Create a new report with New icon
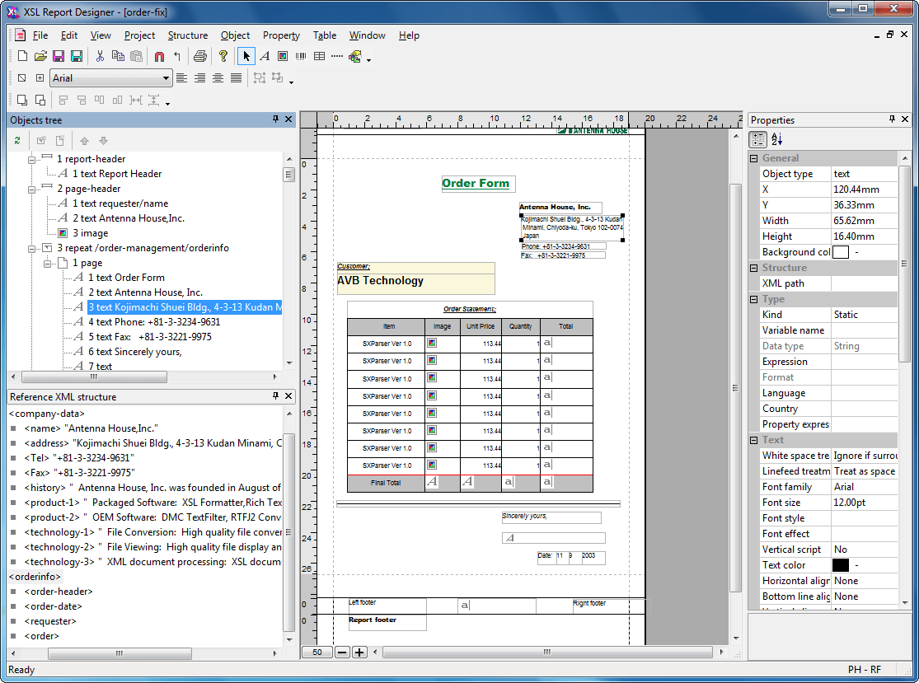The image size is (919, 683). (22, 56)
